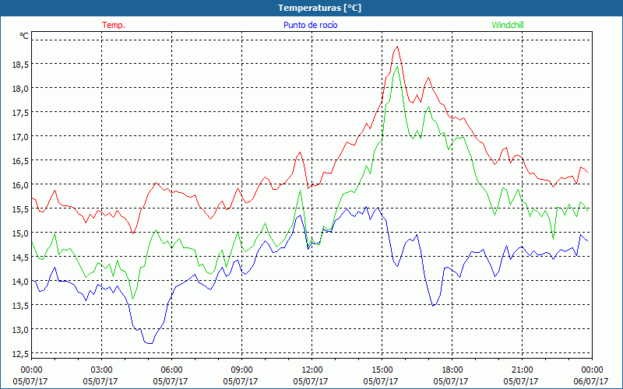This screenshot has width=623, height=389.
Task: Select the 15,0 y-axis value
Action: 20,233
